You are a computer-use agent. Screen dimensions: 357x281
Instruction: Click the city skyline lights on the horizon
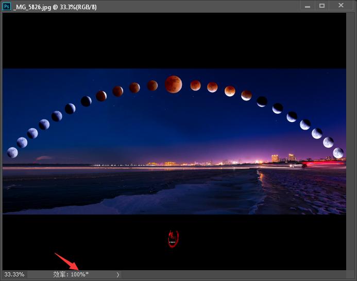click(x=165, y=164)
